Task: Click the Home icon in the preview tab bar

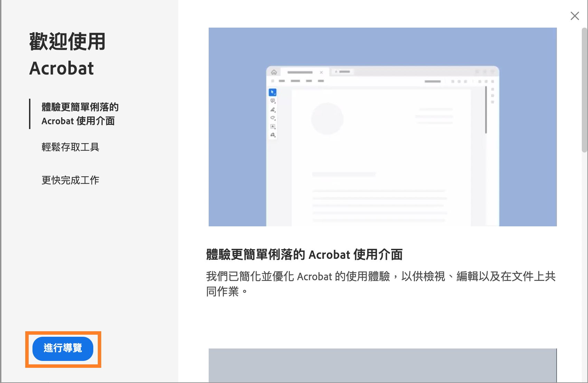Action: point(274,72)
